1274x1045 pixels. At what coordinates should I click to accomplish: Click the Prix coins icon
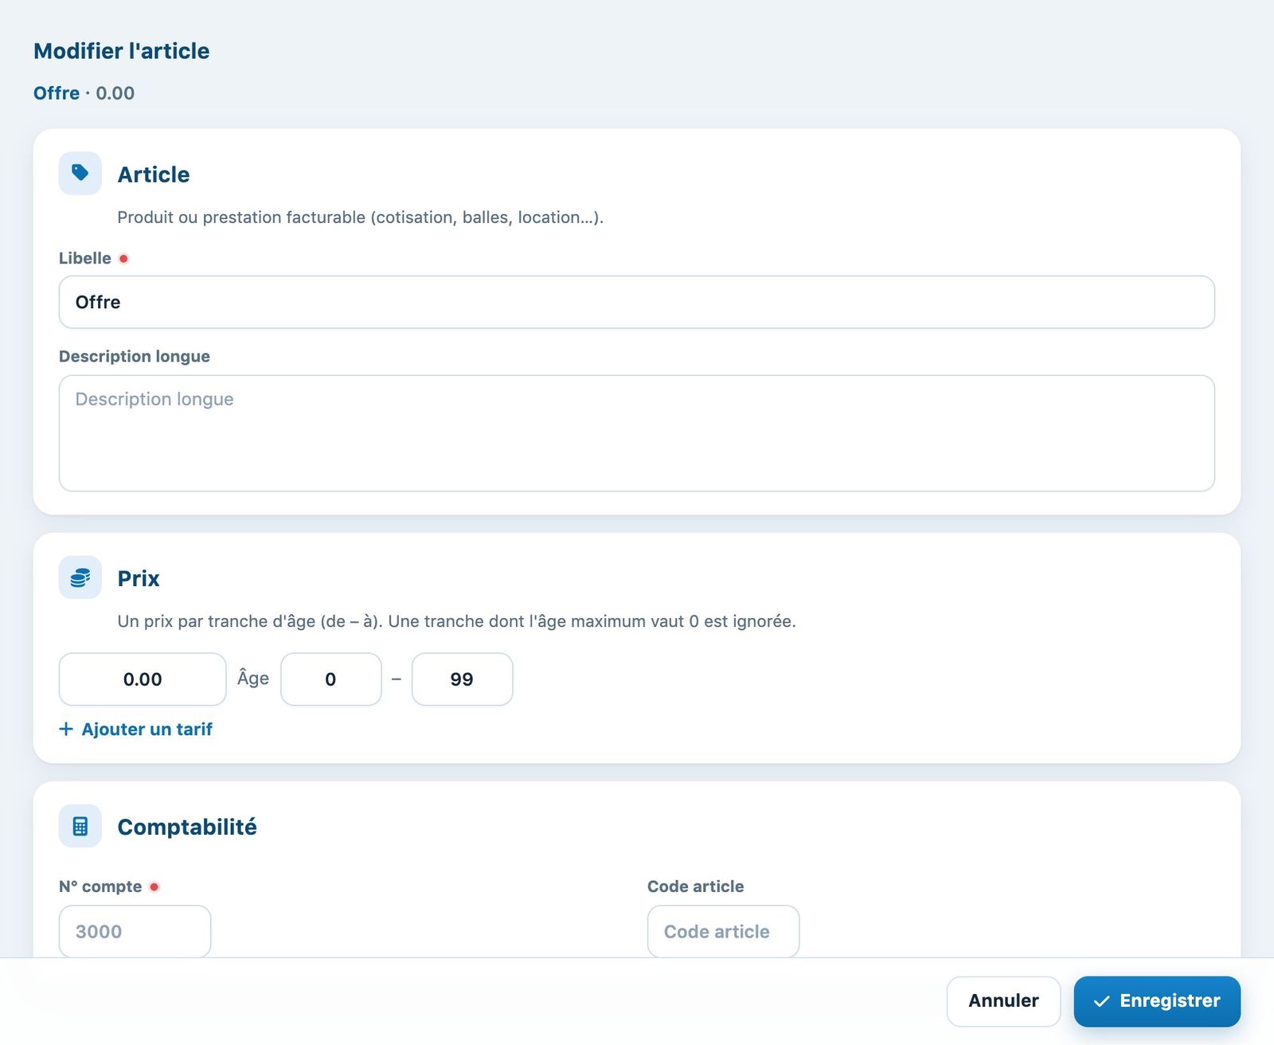(80, 577)
